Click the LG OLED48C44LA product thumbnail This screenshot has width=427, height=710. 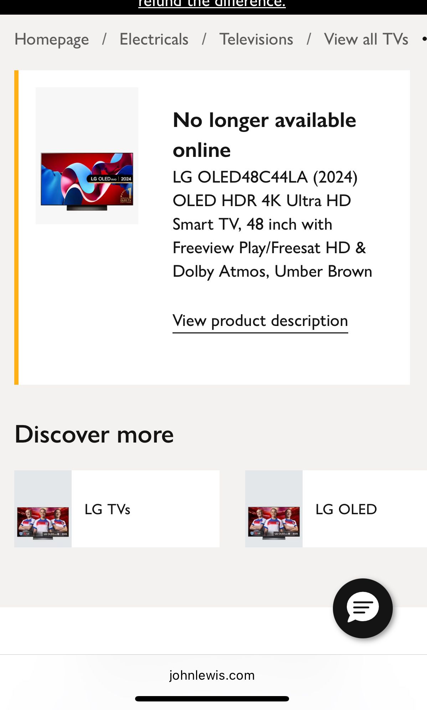[x=87, y=156]
